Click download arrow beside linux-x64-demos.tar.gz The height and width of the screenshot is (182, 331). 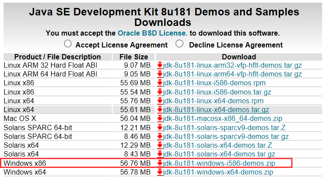tap(160, 109)
